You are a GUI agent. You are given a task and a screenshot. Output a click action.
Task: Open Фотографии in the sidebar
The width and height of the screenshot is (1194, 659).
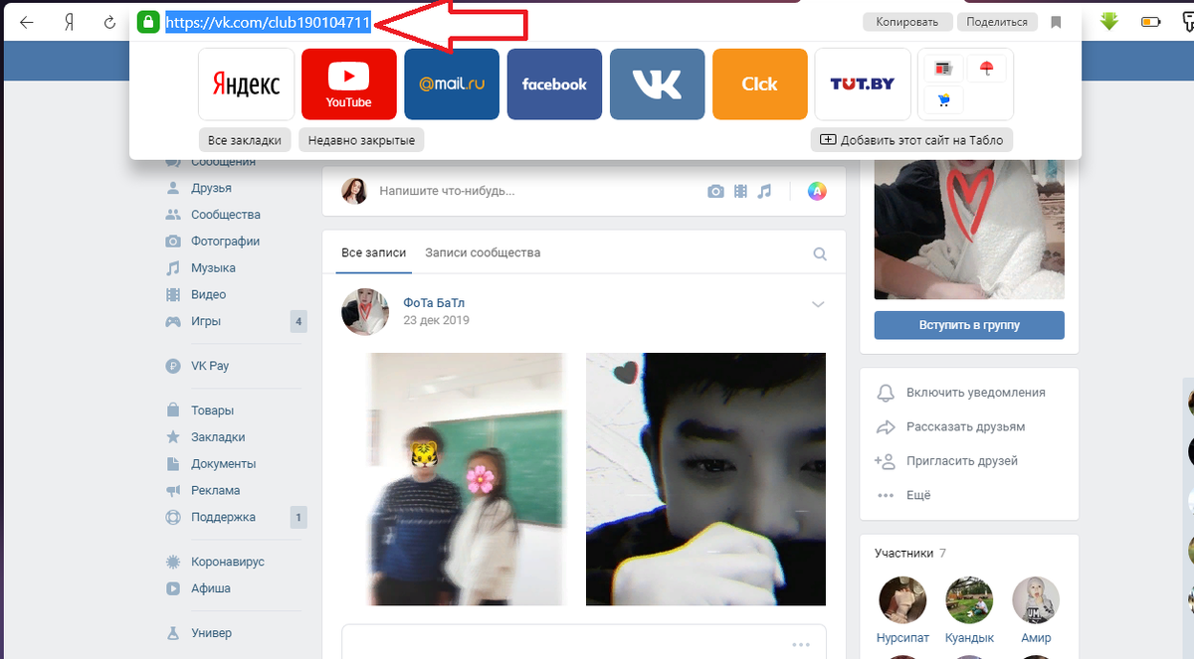[226, 242]
